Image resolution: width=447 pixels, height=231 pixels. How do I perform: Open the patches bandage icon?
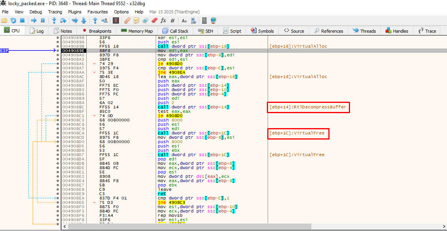[127, 20]
